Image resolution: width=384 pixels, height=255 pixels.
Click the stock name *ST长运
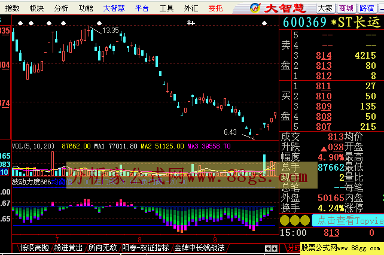point(356,22)
